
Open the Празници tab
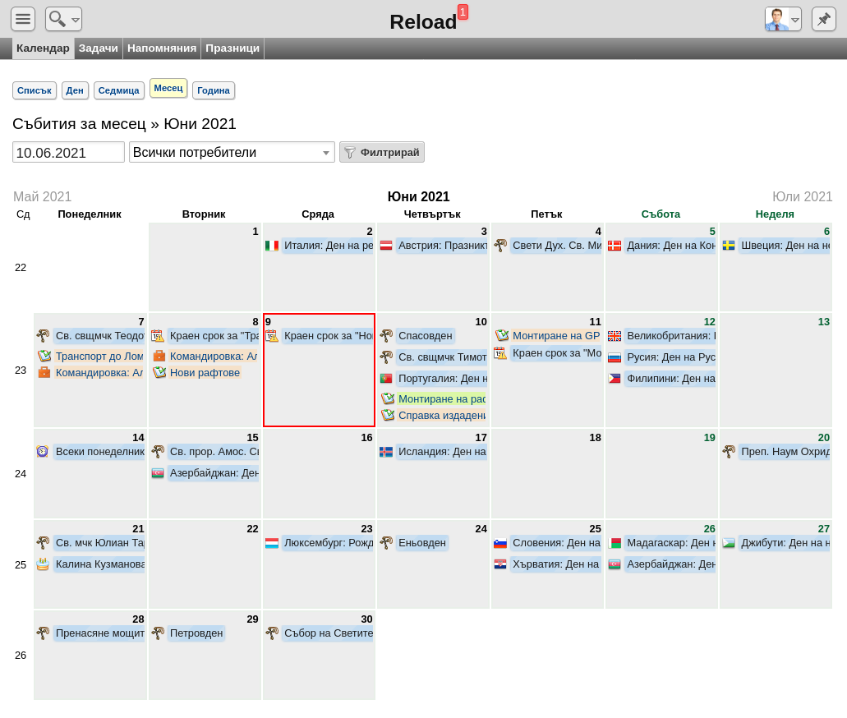[232, 48]
